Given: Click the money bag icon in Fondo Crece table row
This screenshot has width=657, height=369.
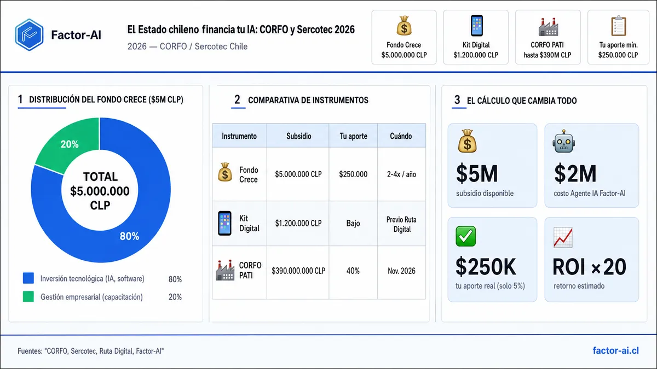Looking at the screenshot, I should coord(225,172).
